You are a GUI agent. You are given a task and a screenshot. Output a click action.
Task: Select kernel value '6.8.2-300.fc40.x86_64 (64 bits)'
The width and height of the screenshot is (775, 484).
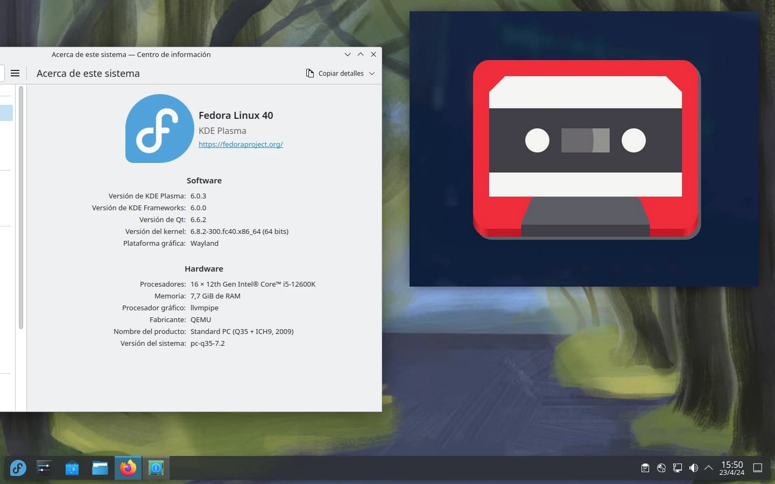pos(239,231)
